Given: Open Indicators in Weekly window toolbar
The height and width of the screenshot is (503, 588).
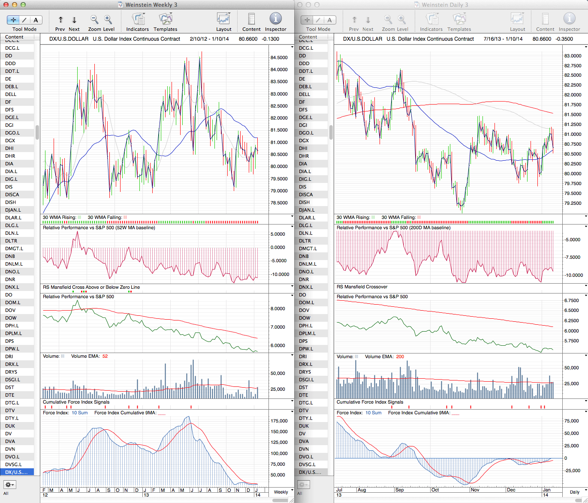Looking at the screenshot, I should pos(137,20).
